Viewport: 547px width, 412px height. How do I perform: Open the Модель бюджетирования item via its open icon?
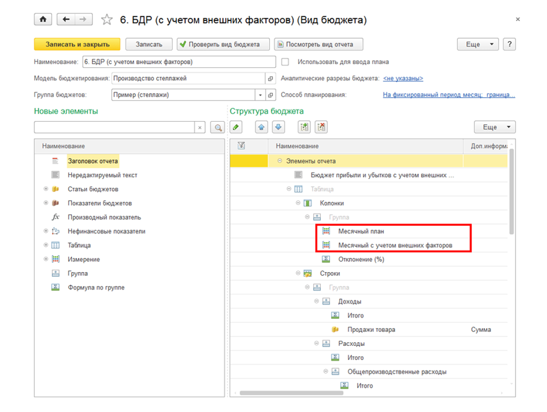click(x=271, y=78)
